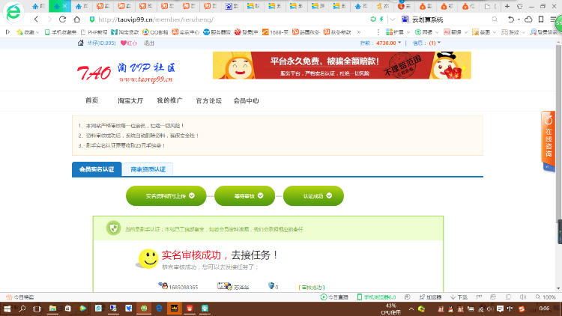The width and height of the screenshot is (562, 316).
Task: Click the QQ number 1685088365
Action: click(183, 287)
